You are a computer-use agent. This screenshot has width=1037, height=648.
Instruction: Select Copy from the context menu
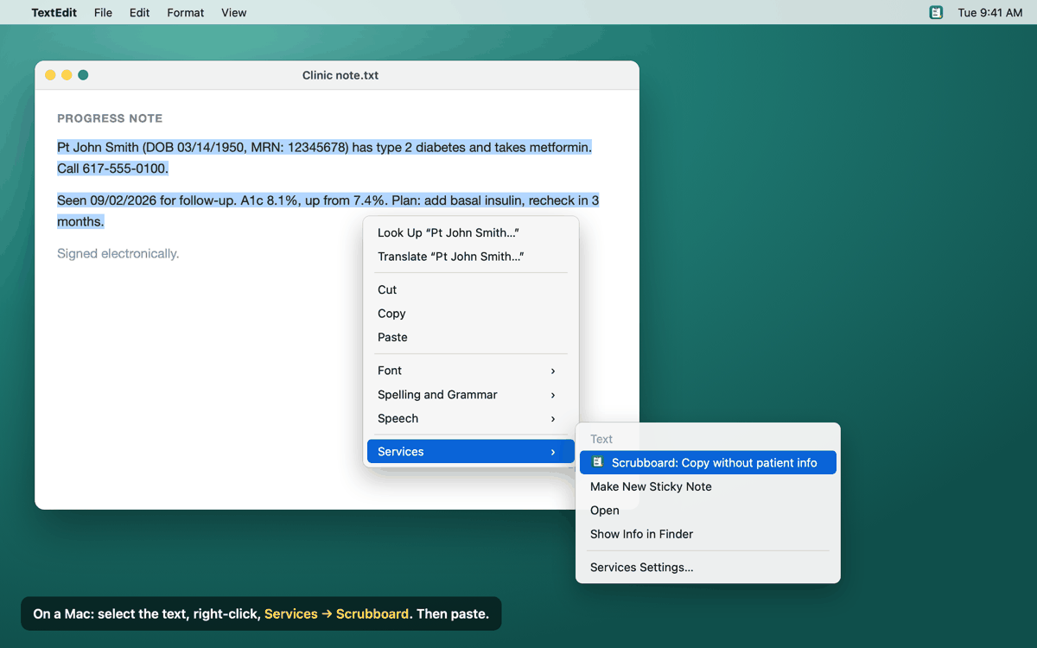pos(471,314)
